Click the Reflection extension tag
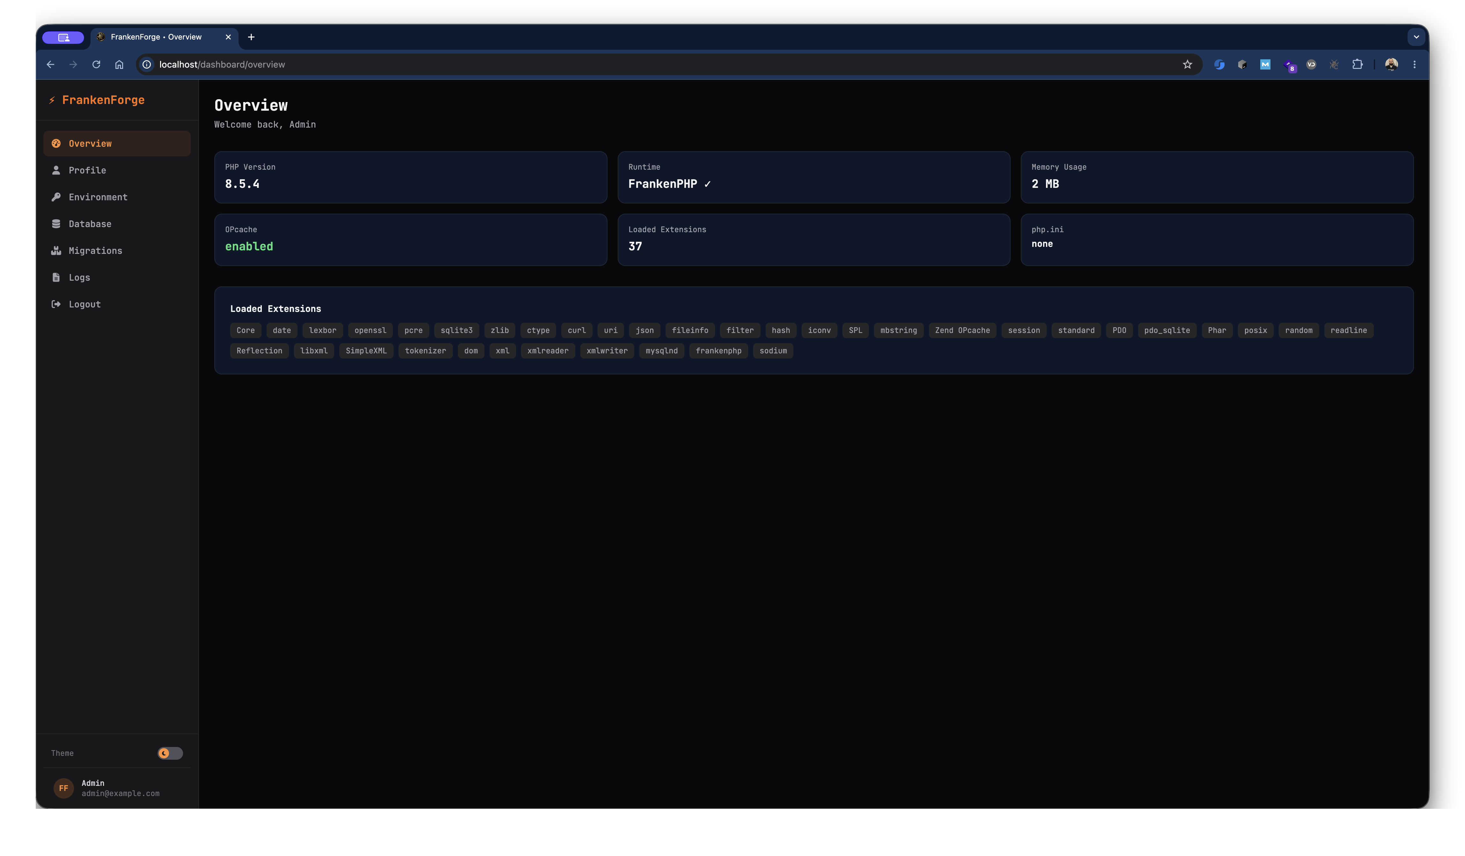 tap(259, 351)
